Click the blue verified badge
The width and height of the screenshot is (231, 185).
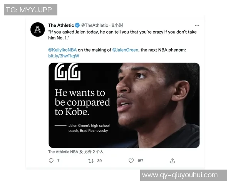(x=77, y=25)
